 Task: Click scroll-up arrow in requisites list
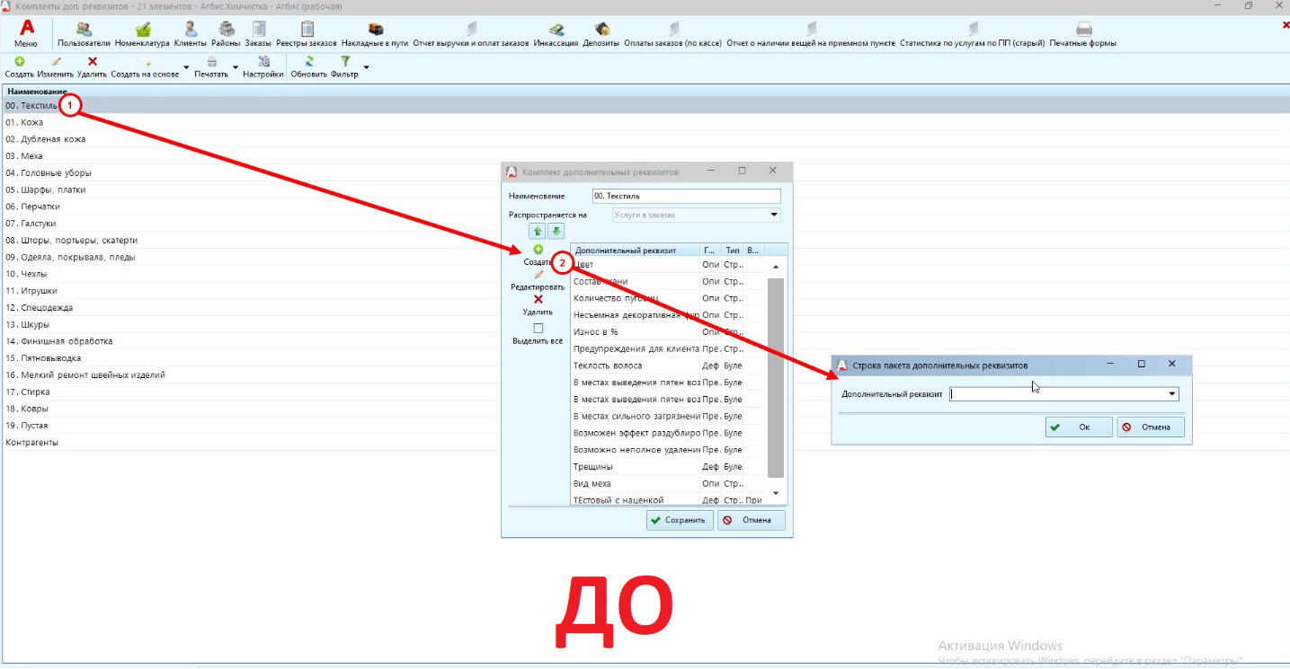tap(776, 267)
